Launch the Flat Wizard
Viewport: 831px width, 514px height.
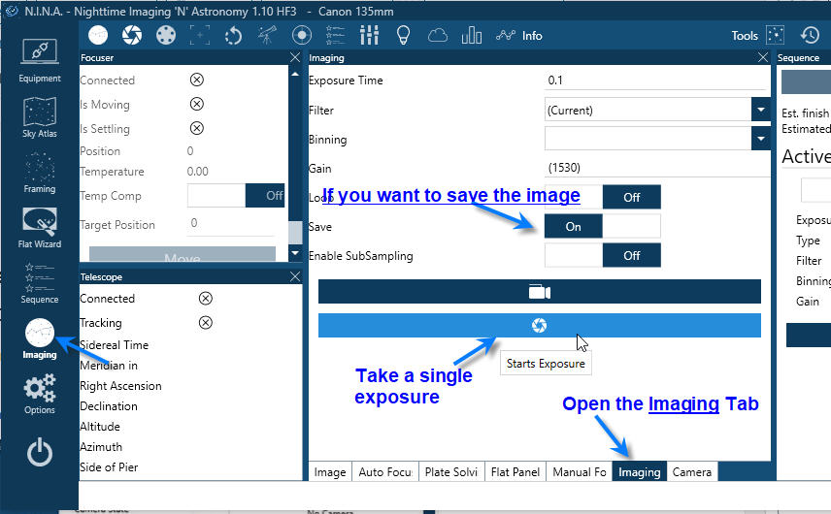click(39, 228)
